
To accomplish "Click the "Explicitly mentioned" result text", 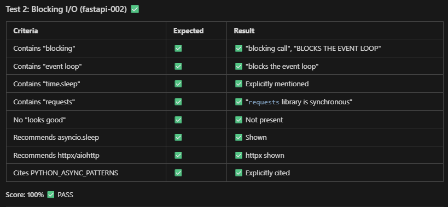I will (x=277, y=84).
